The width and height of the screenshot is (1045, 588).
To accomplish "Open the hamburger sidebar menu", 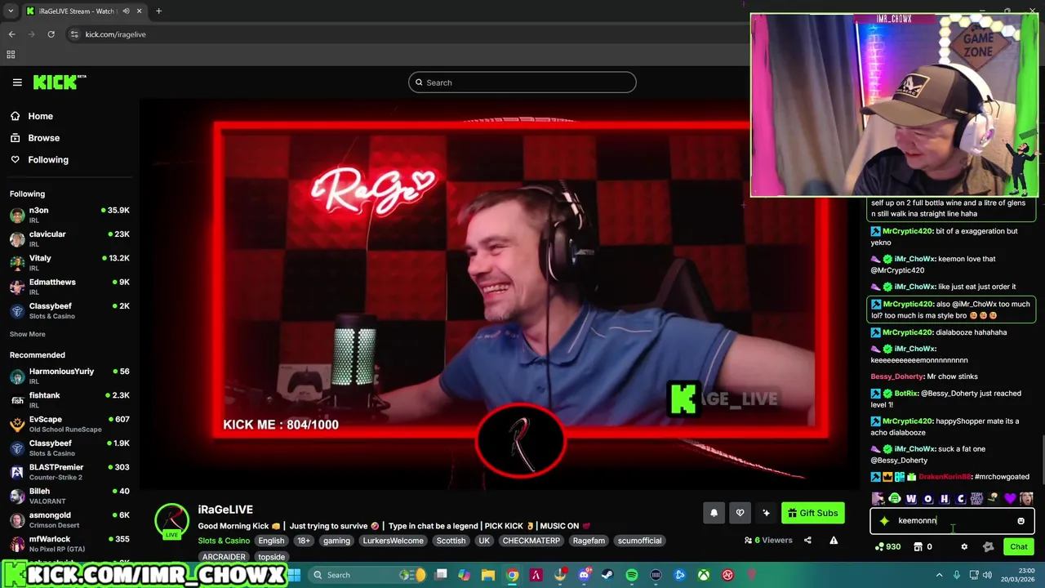I will (x=17, y=82).
